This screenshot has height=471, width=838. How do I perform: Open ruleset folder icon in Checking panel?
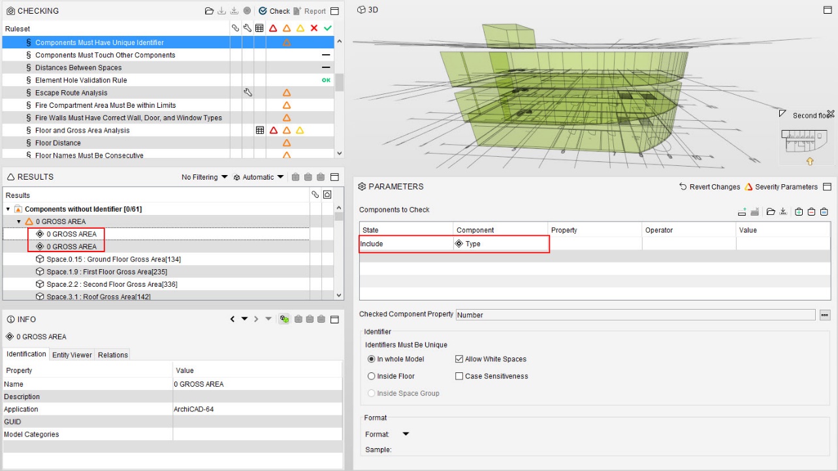point(209,11)
